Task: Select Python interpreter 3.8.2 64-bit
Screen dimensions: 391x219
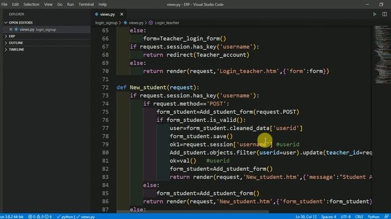Action: point(12,217)
